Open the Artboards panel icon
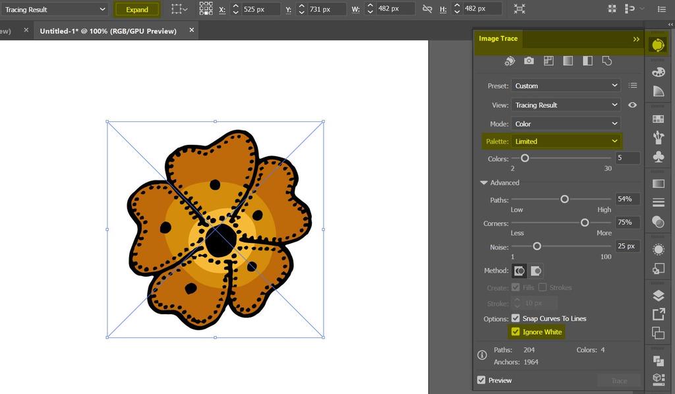Image resolution: width=675 pixels, height=394 pixels. (x=659, y=333)
